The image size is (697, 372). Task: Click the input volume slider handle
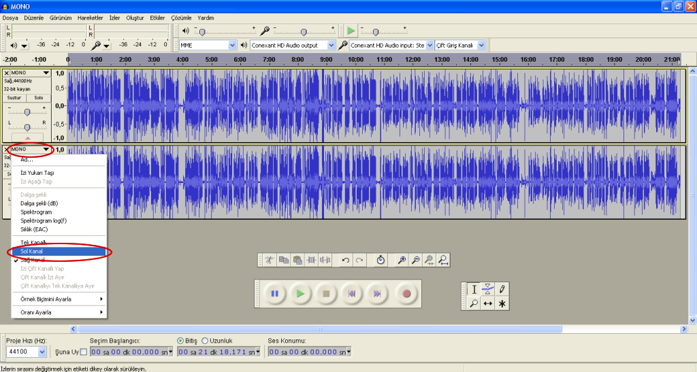tap(304, 32)
